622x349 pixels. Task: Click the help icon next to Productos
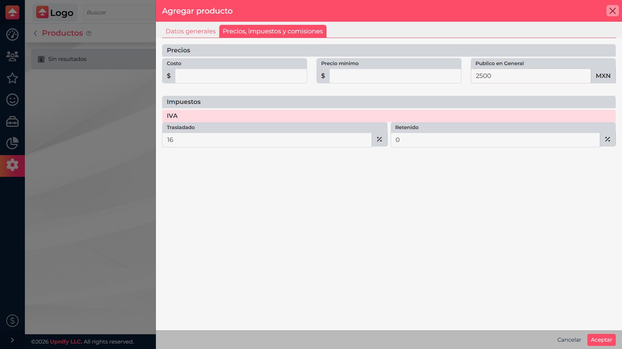tap(89, 33)
